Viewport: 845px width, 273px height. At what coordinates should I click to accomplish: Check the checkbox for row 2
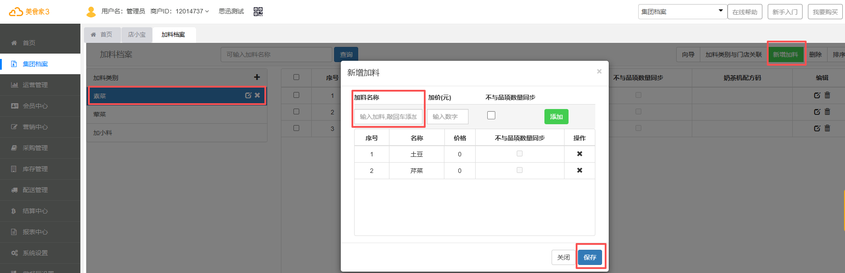pos(296,111)
